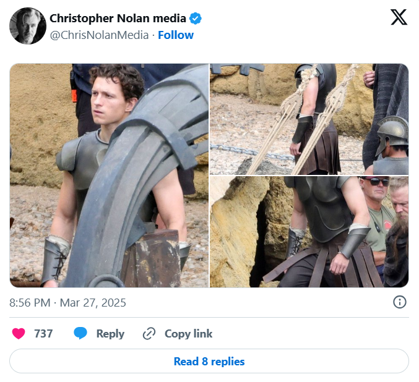
Task: Open the large left photo of armored actor
Action: pos(109,176)
